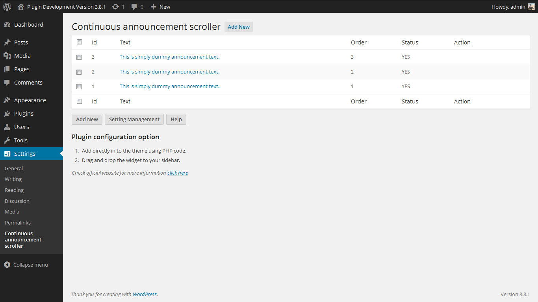
Task: Check the select-all checkbox in table footer
Action: click(79, 101)
